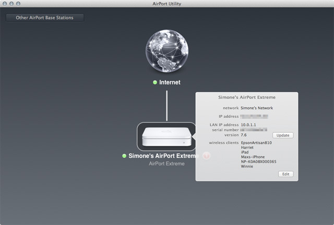Click the red alert badge beside AirPort Extreme
The width and height of the screenshot is (334, 225).
pos(206,156)
